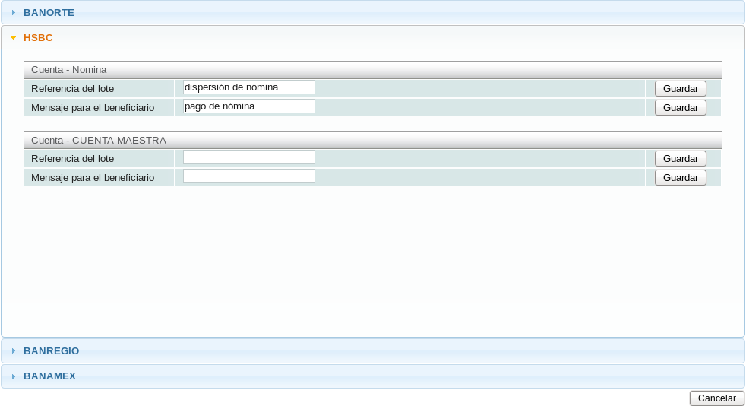
Task: Click the orange down-arrow icon beside HSBC
Action: click(x=13, y=38)
